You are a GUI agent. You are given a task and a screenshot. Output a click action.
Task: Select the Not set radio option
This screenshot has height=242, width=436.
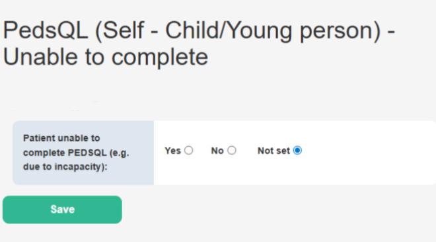tap(297, 151)
